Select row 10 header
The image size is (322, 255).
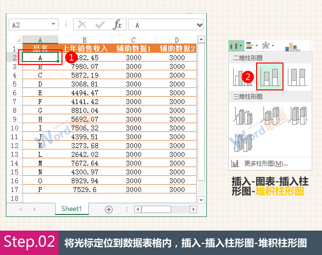click(x=14, y=128)
